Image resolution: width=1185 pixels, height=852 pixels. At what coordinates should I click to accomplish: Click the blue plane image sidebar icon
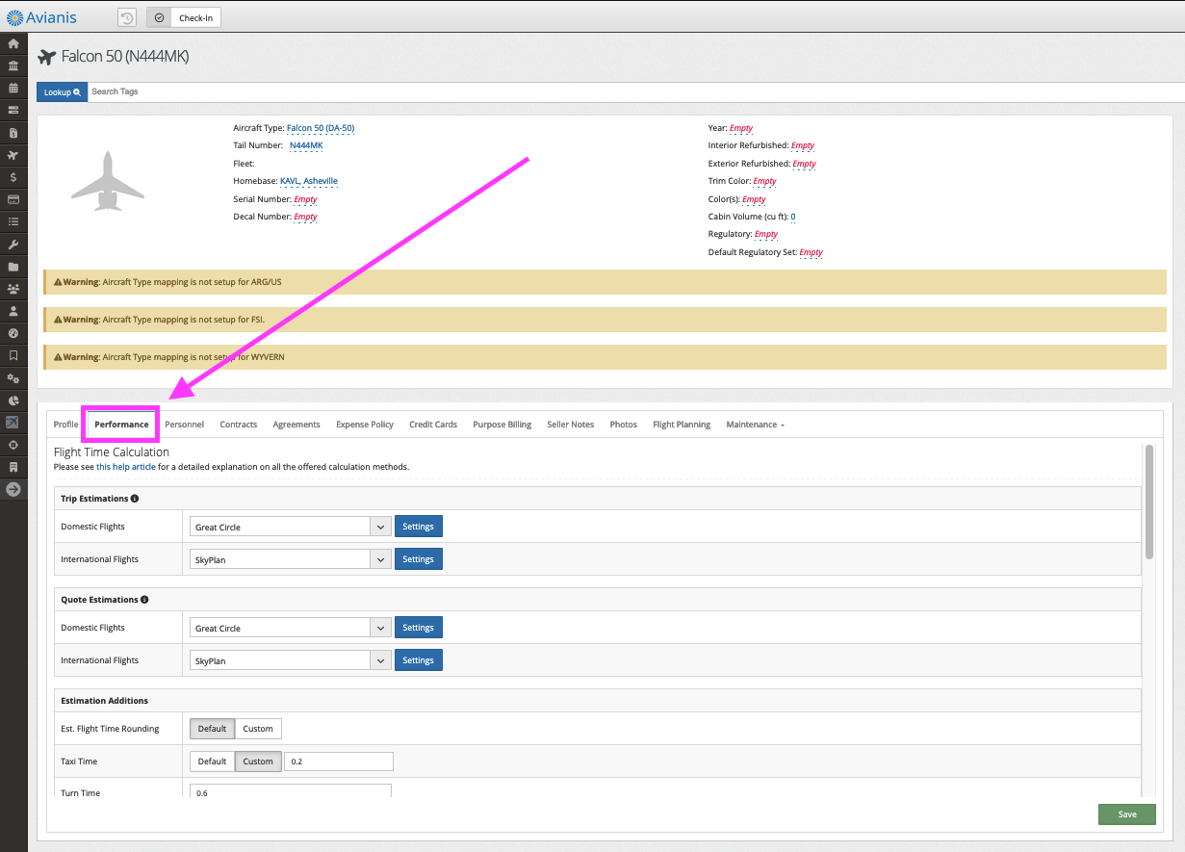(13, 423)
